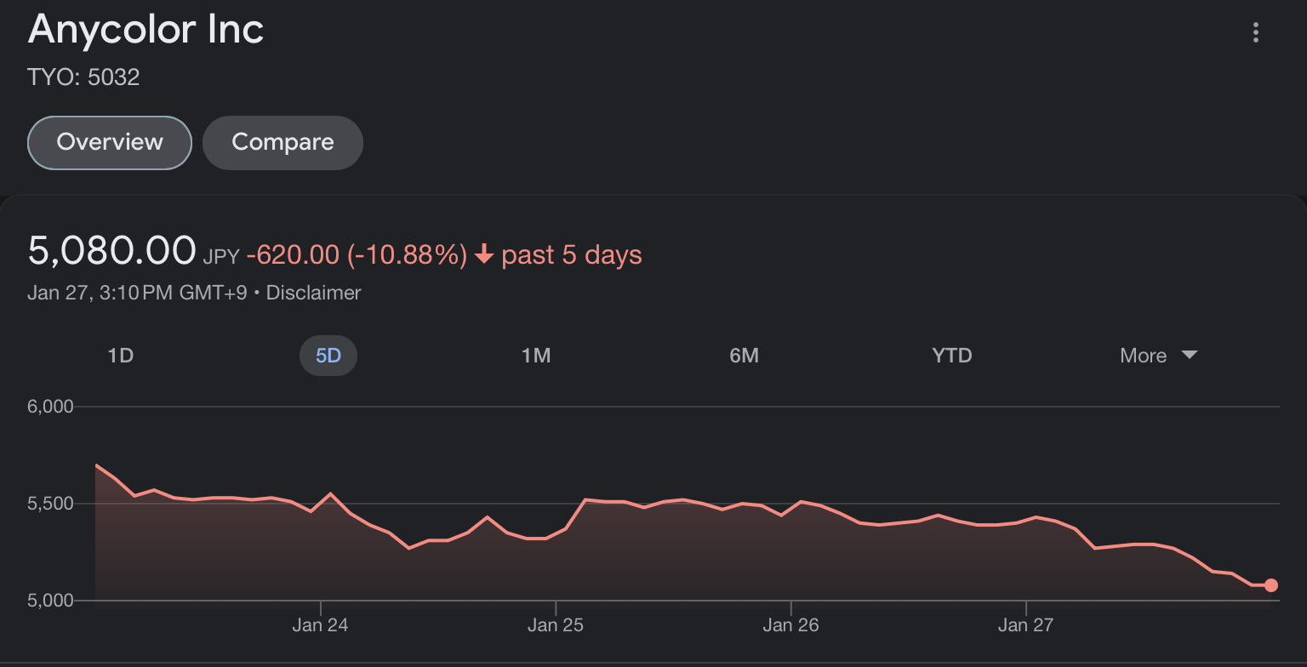The width and height of the screenshot is (1307, 667).
Task: Click the -620.00 (-10.88%) change text
Action: point(357,254)
